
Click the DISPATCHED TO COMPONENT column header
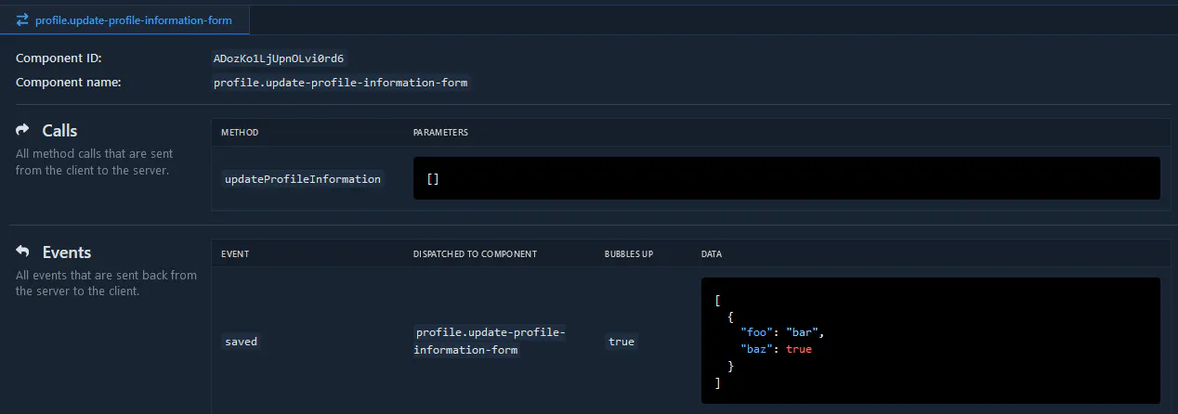(x=475, y=254)
